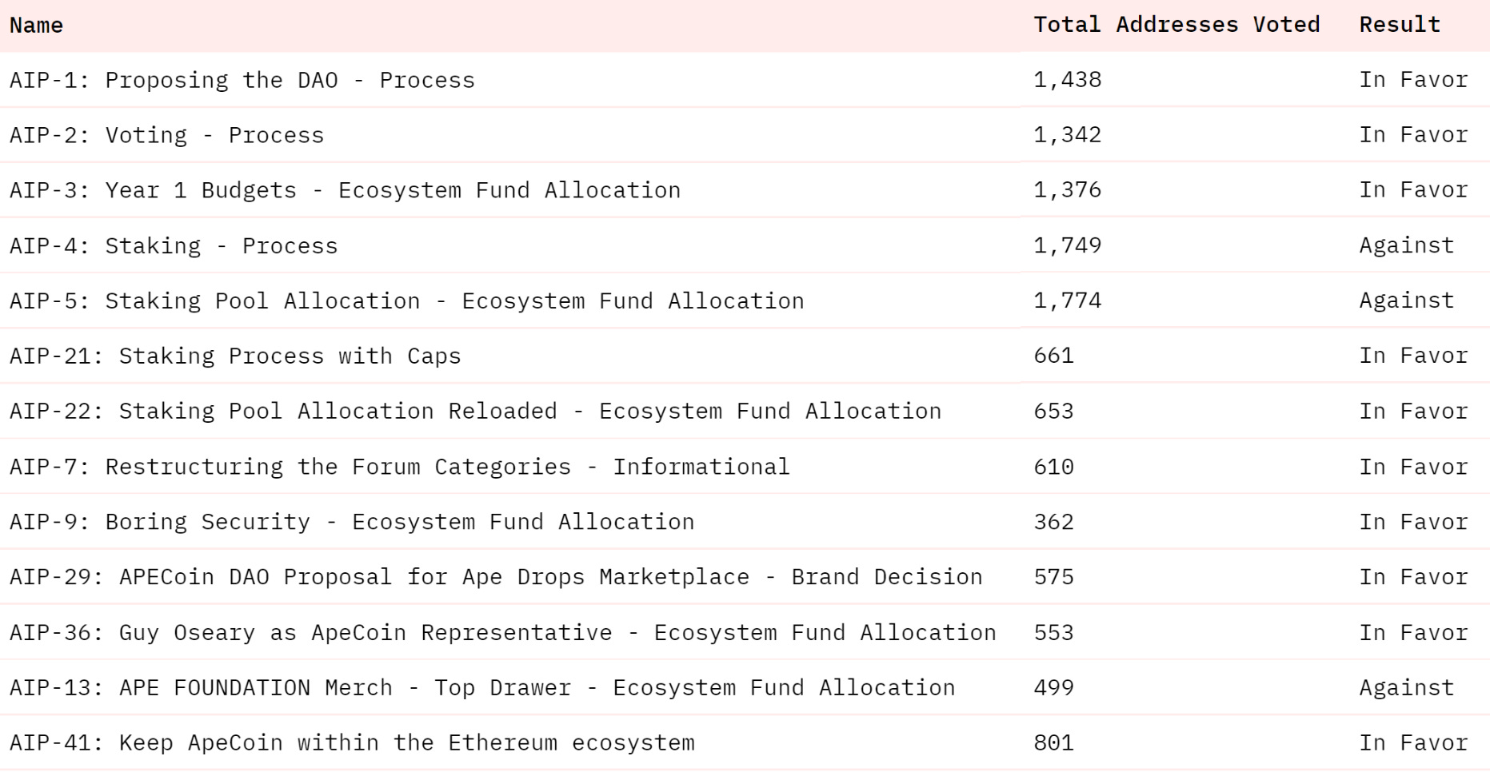1490x772 pixels.
Task: Click 'In Favor' result for AIP-41
Action: point(1414,743)
